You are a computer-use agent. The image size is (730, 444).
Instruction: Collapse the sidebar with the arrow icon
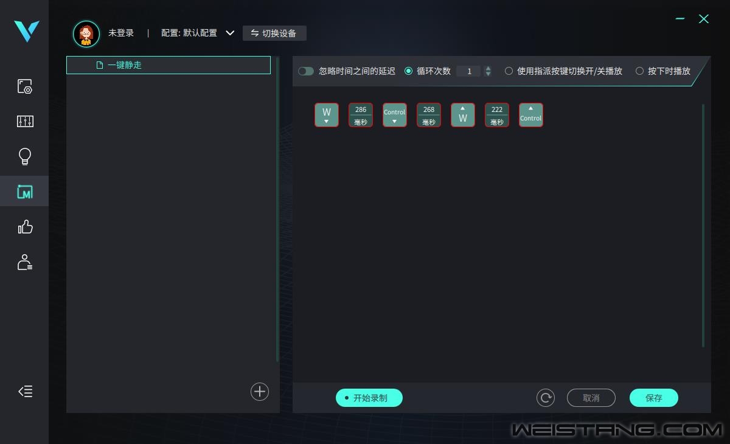pyautogui.click(x=25, y=392)
